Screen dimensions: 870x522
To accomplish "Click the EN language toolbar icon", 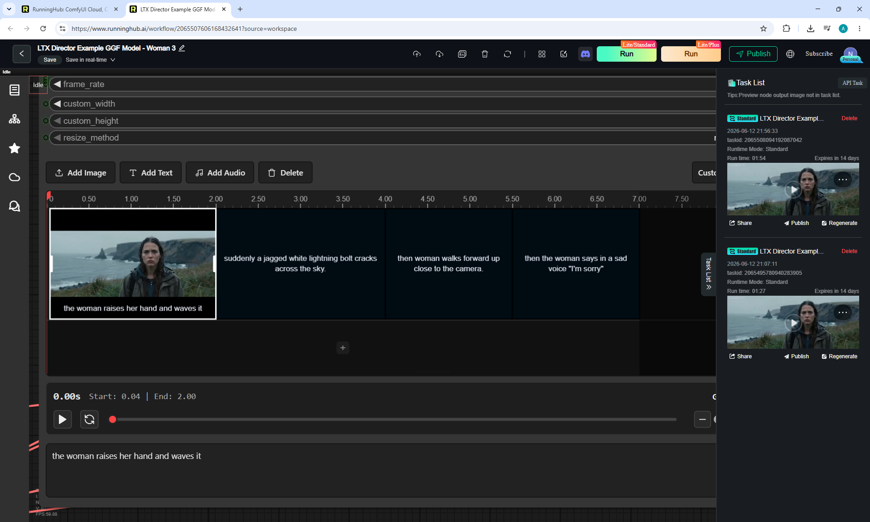I will (x=462, y=54).
